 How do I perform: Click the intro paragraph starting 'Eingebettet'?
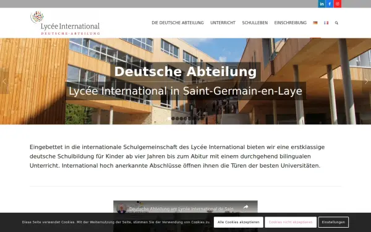[x=177, y=157]
